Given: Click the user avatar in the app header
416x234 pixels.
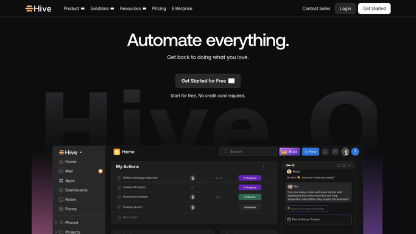Looking at the screenshot, I should coord(345,152).
